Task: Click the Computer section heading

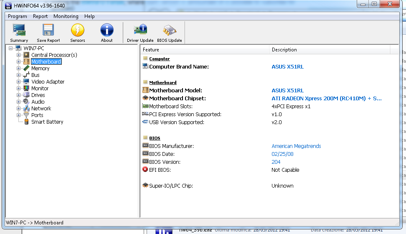Action: (159, 59)
